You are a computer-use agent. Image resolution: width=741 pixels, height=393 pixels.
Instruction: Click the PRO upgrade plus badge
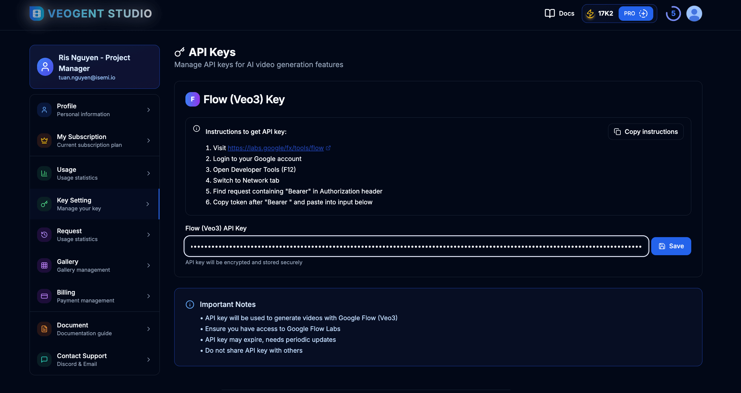pos(635,14)
